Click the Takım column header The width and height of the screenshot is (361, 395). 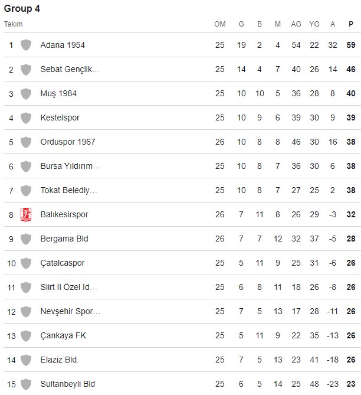(13, 24)
